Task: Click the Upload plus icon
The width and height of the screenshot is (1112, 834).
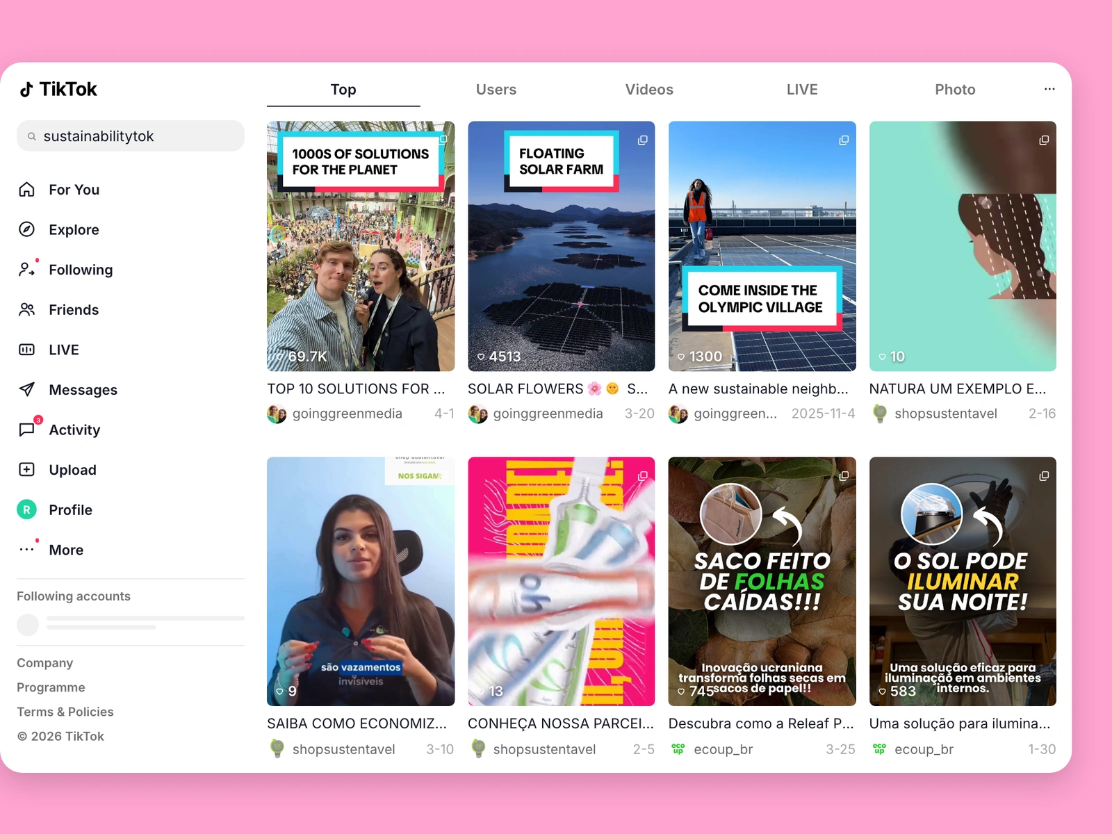Action: 26,469
